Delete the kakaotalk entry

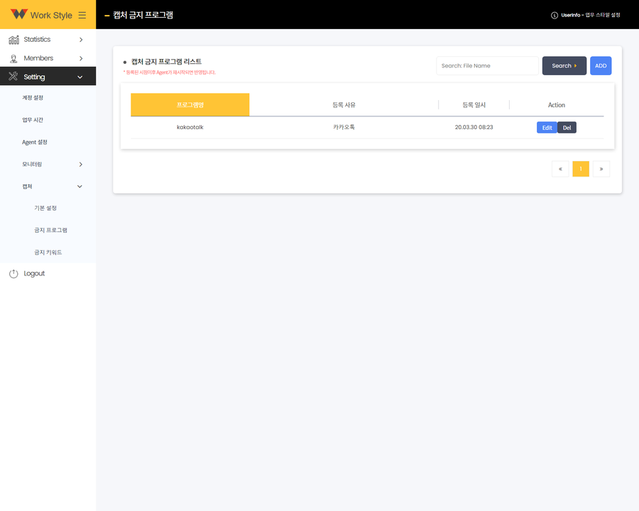(567, 128)
